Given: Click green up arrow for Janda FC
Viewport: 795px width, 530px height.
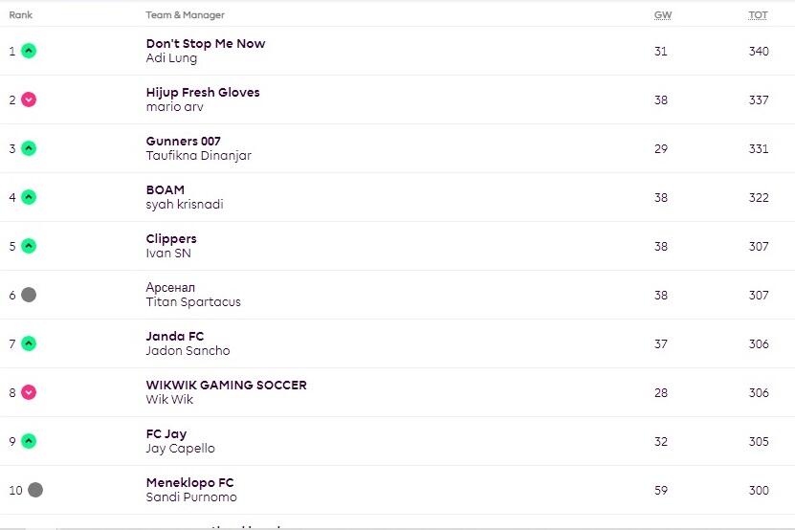Looking at the screenshot, I should click(29, 343).
